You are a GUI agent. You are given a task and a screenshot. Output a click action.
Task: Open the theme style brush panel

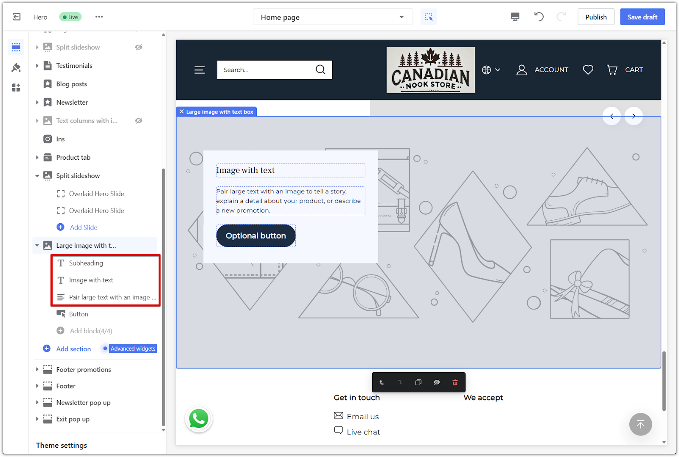(16, 67)
